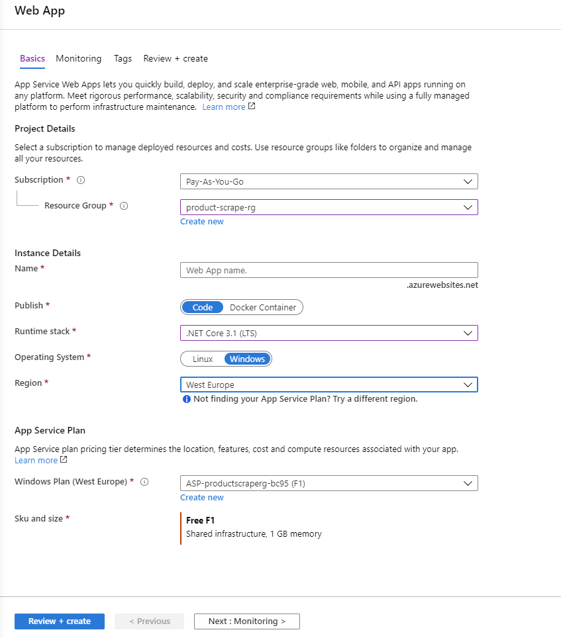Select Code publish option
The width and height of the screenshot is (561, 638).
pyautogui.click(x=202, y=307)
